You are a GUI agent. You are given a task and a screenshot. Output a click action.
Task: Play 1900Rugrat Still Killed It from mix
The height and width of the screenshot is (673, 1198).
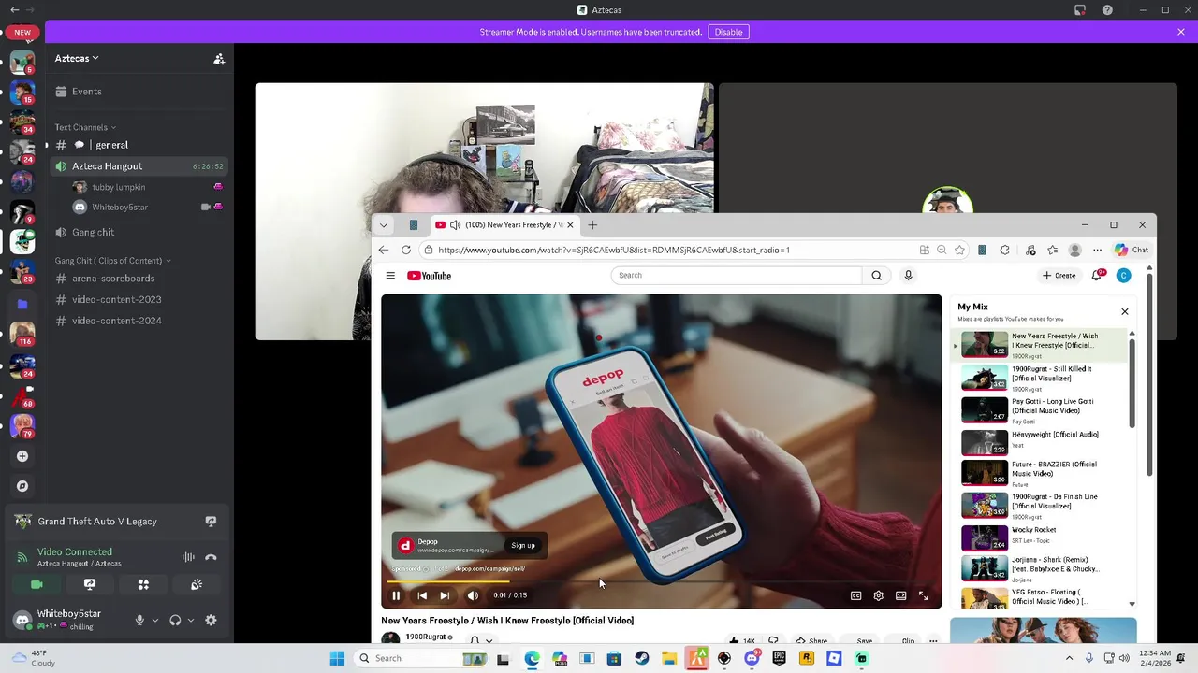tap(1039, 378)
